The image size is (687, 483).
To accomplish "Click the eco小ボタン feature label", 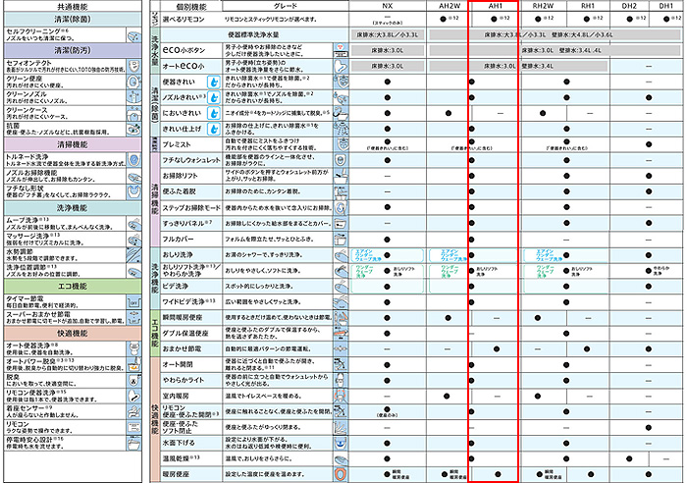I will [180, 48].
